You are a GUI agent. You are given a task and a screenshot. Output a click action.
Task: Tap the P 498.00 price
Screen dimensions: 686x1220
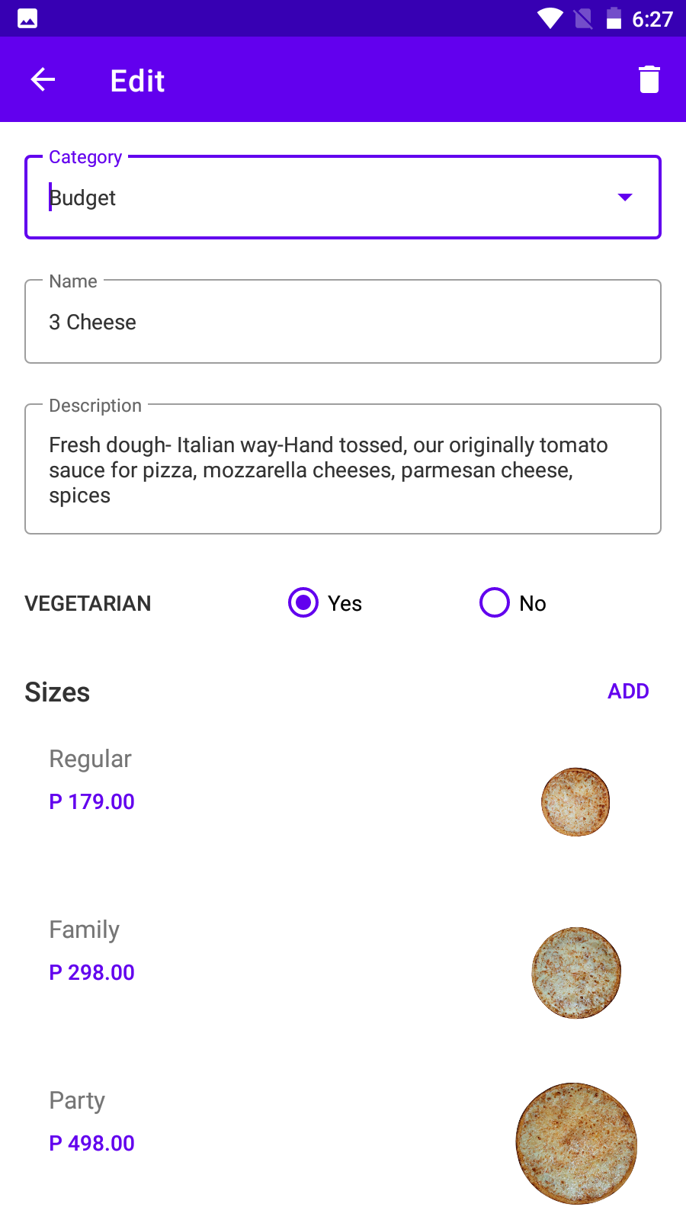click(x=92, y=1144)
